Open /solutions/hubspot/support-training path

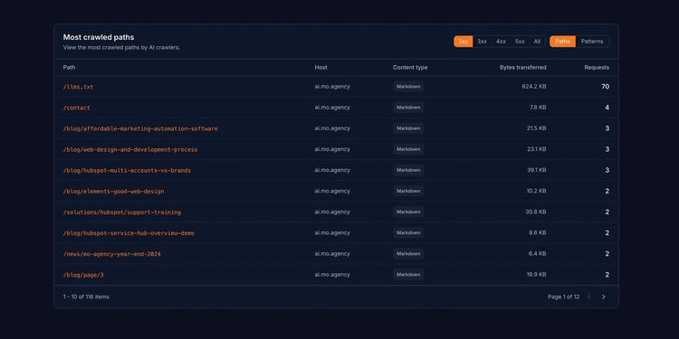(122, 212)
